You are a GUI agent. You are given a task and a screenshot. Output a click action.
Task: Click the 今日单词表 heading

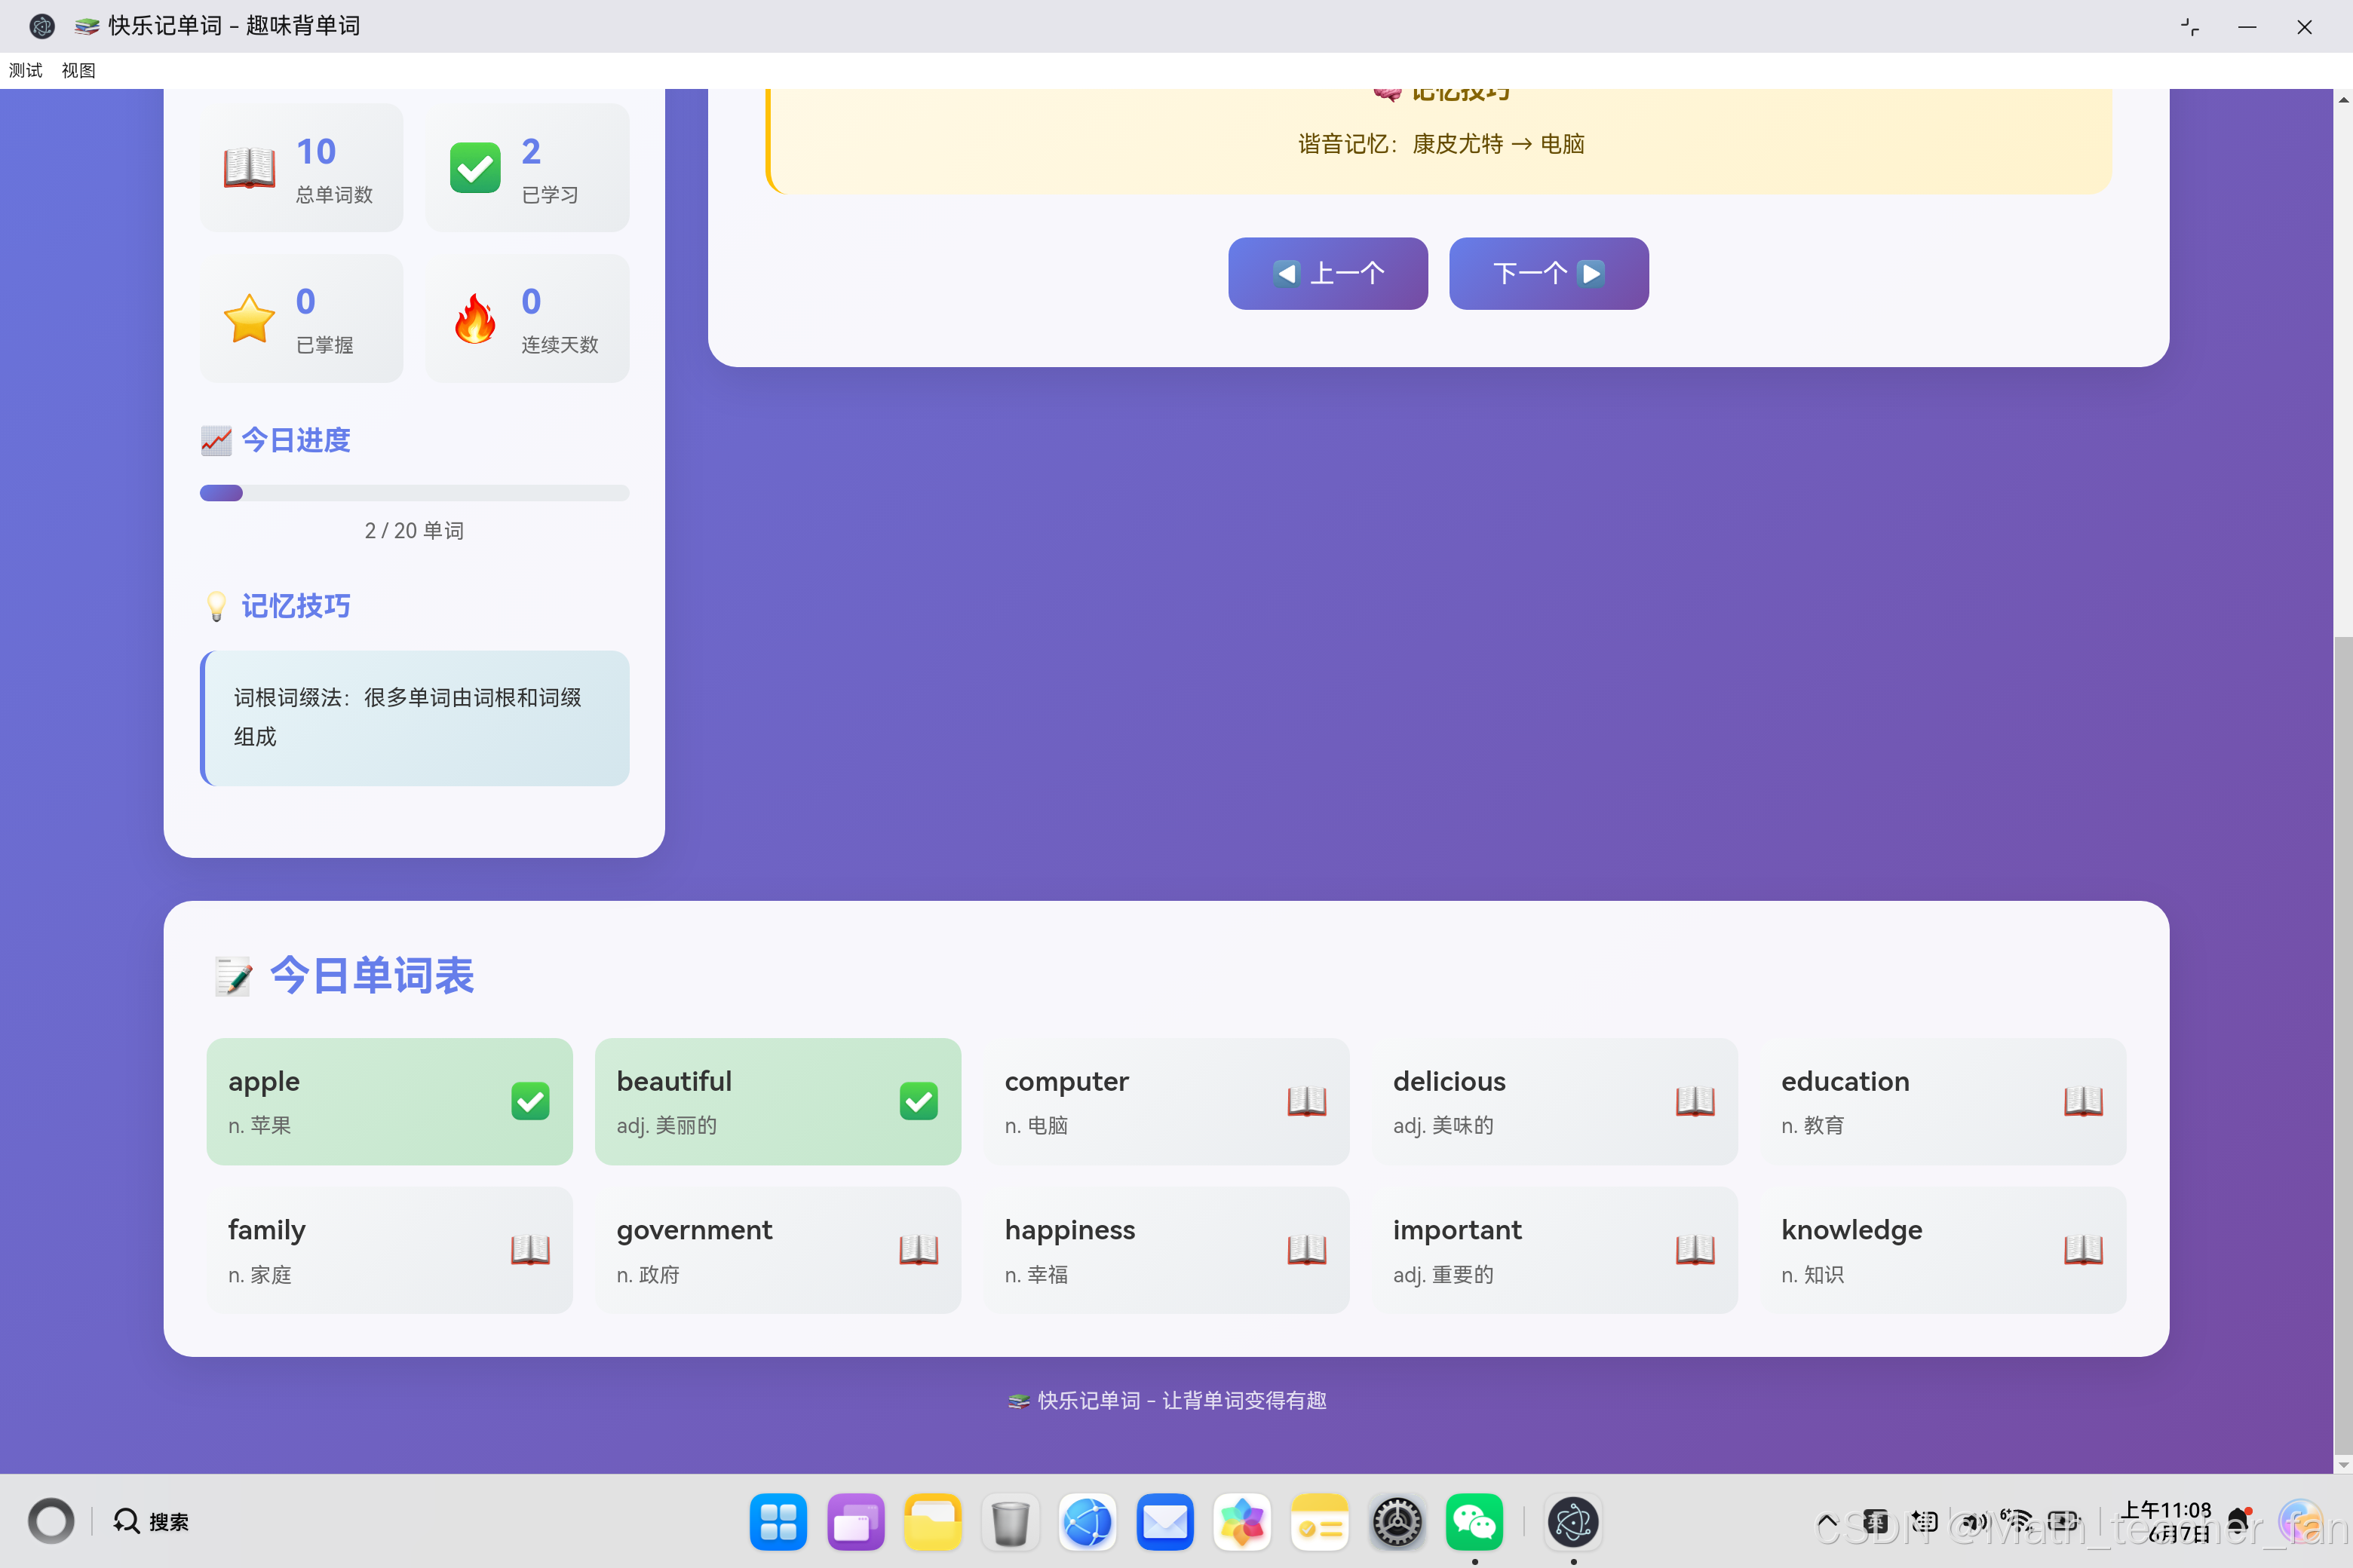371,976
